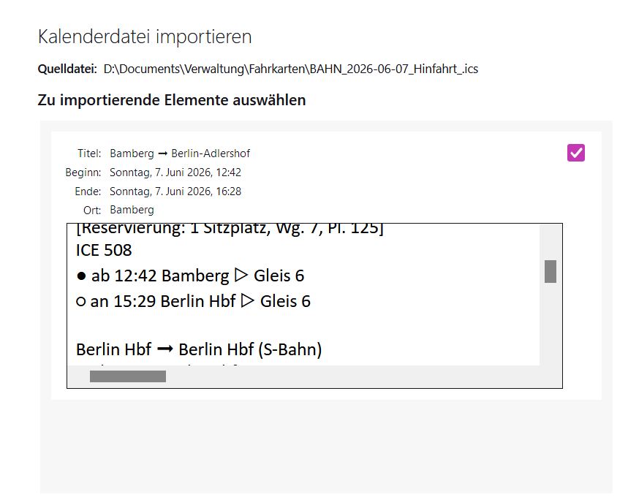628x497 pixels.
Task: Click the 'Kalenderdatei importieren' heading
Action: (145, 37)
